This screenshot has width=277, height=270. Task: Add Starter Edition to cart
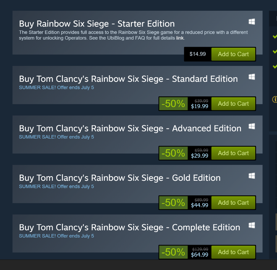coord(233,54)
